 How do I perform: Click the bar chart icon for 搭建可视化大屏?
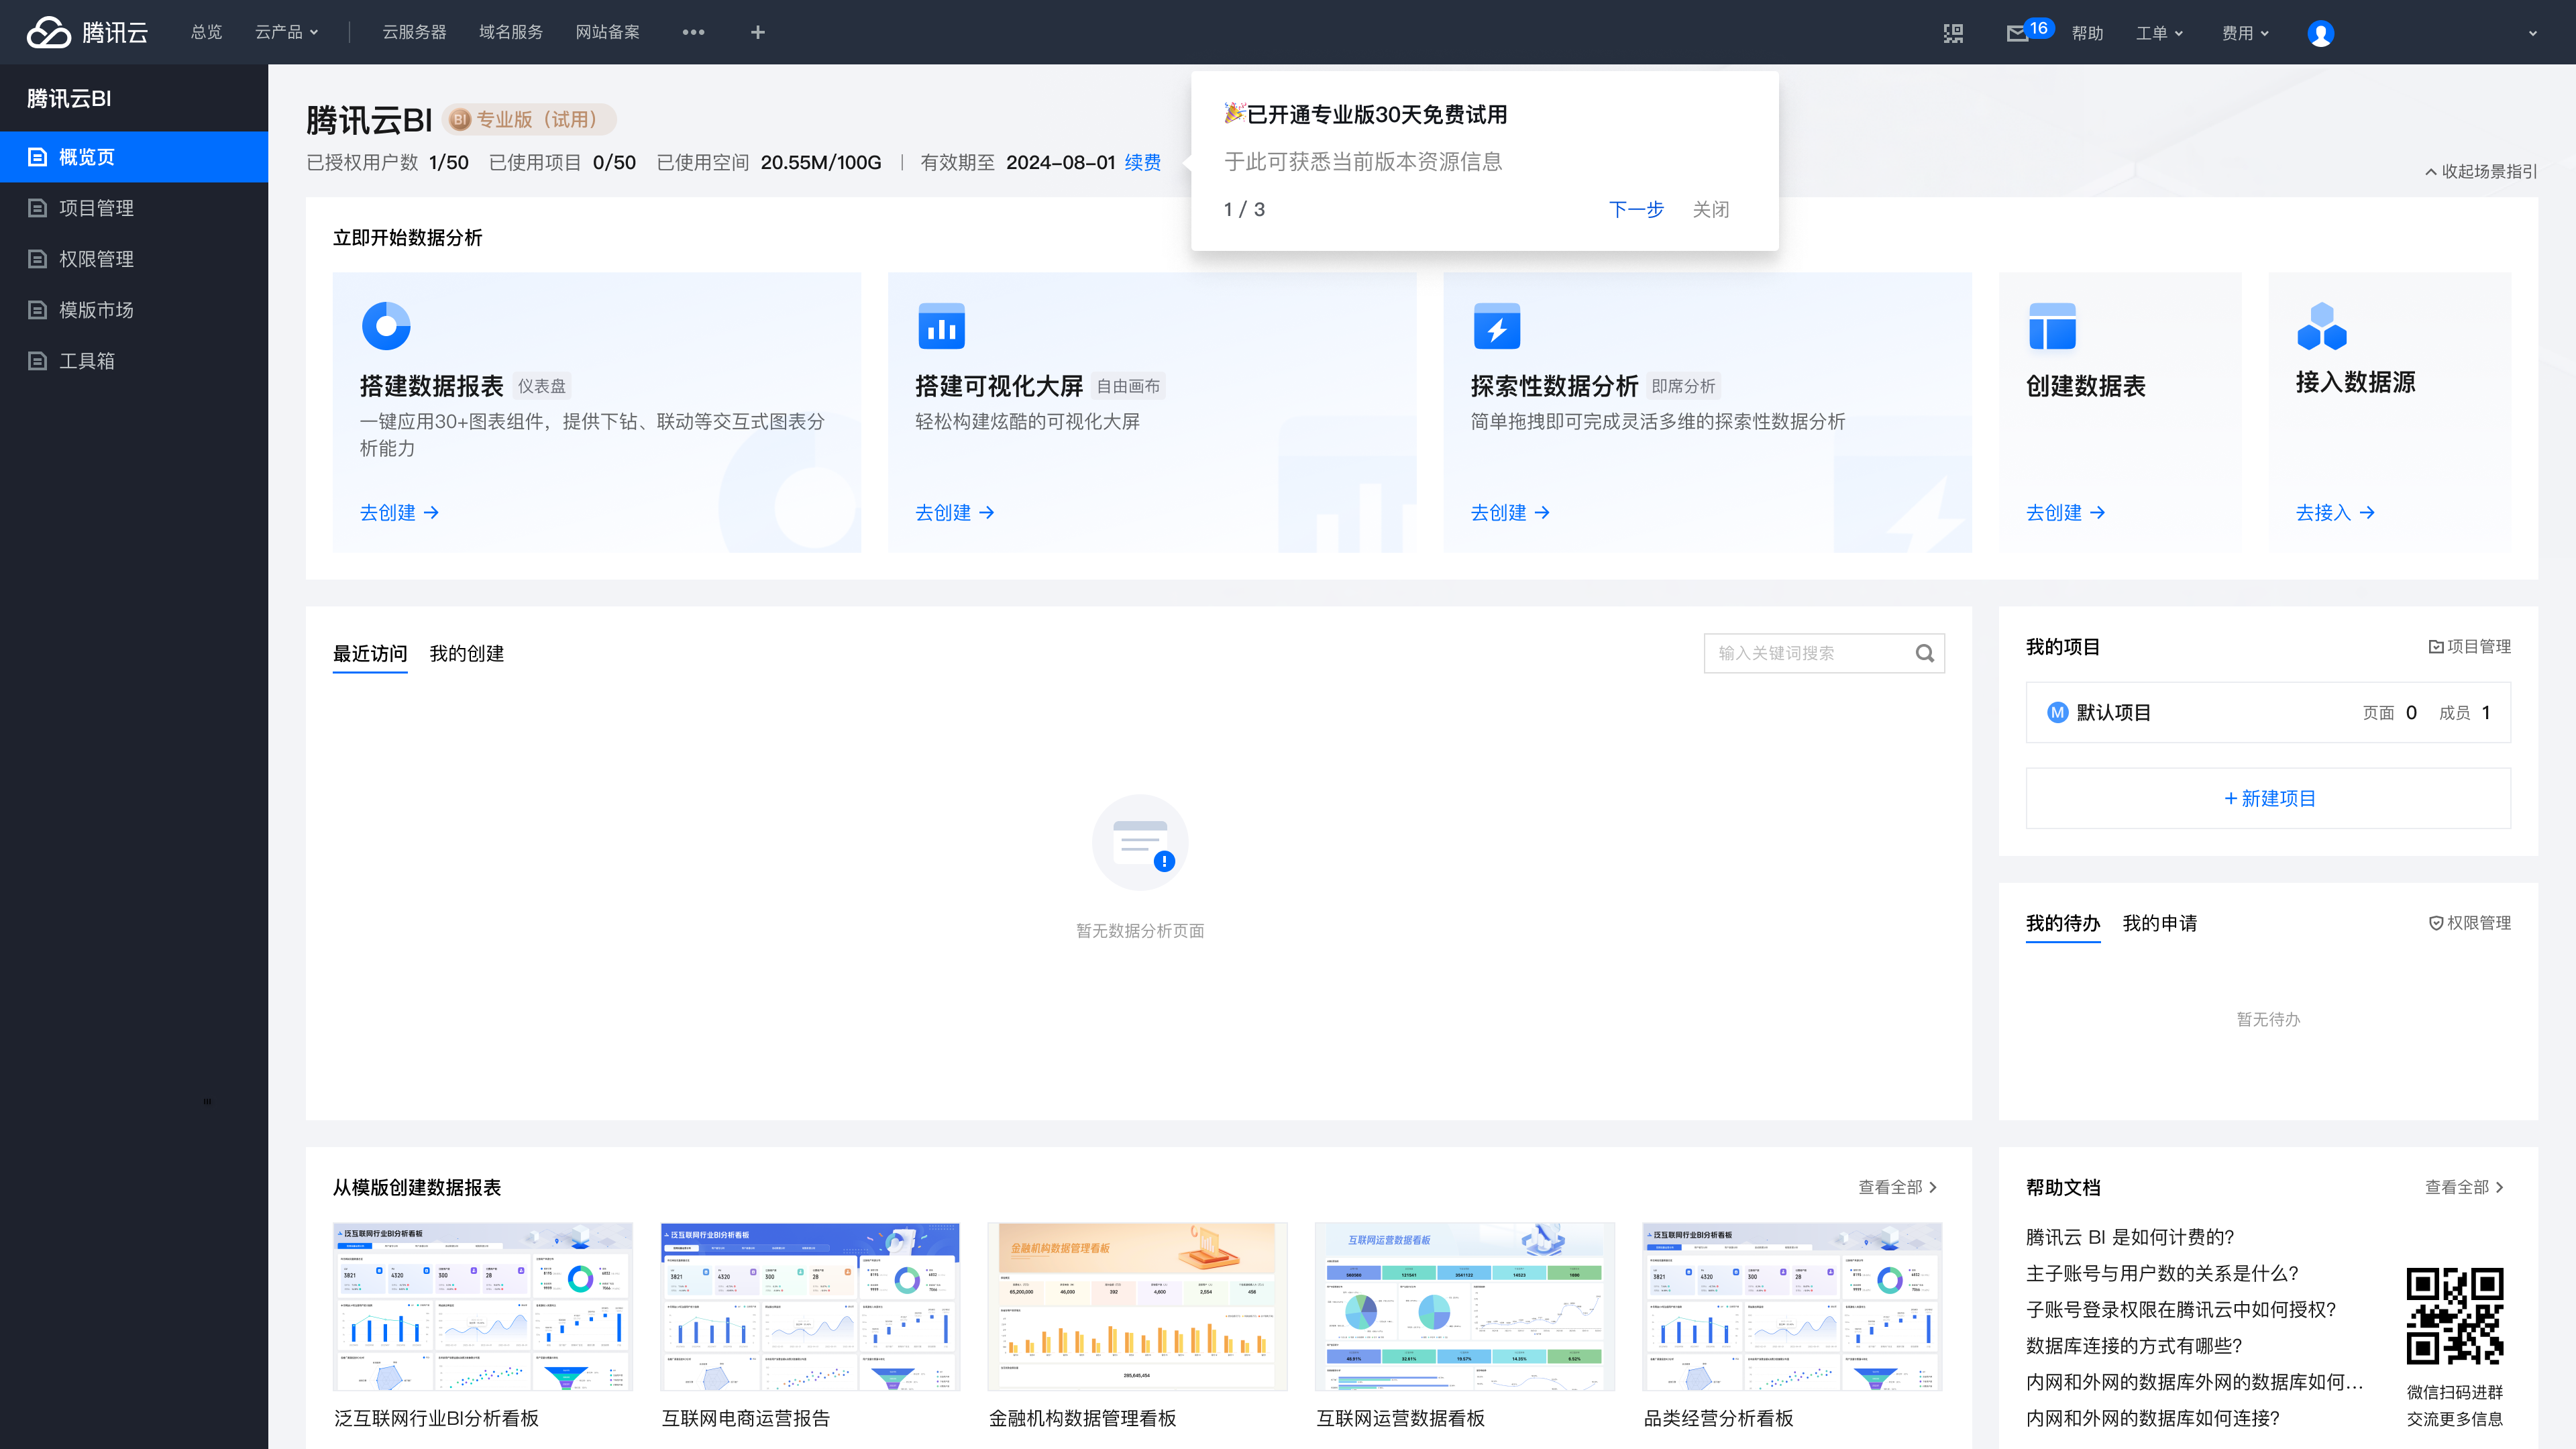click(941, 326)
